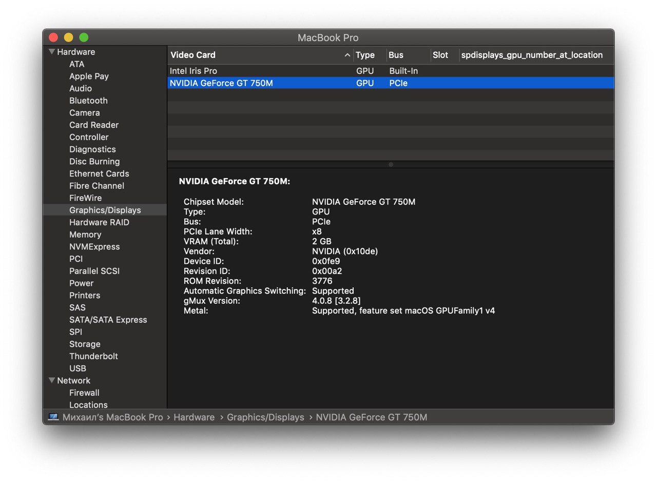This screenshot has width=657, height=481.
Task: Open Apple Pay hardware info
Action: [89, 76]
